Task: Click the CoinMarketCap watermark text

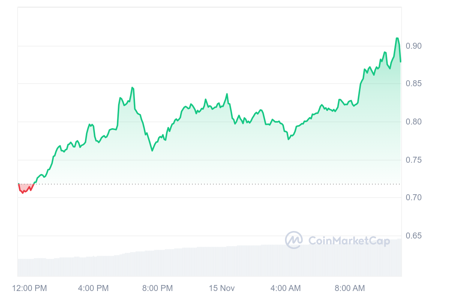Action: pos(349,240)
